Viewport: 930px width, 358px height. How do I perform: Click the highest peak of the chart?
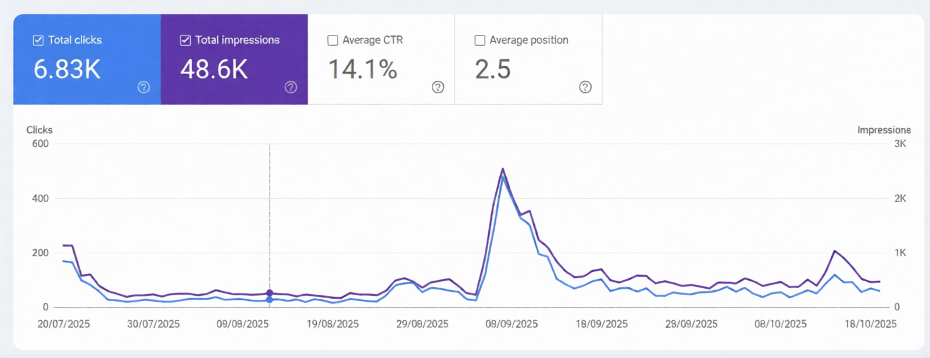pyautogui.click(x=502, y=170)
